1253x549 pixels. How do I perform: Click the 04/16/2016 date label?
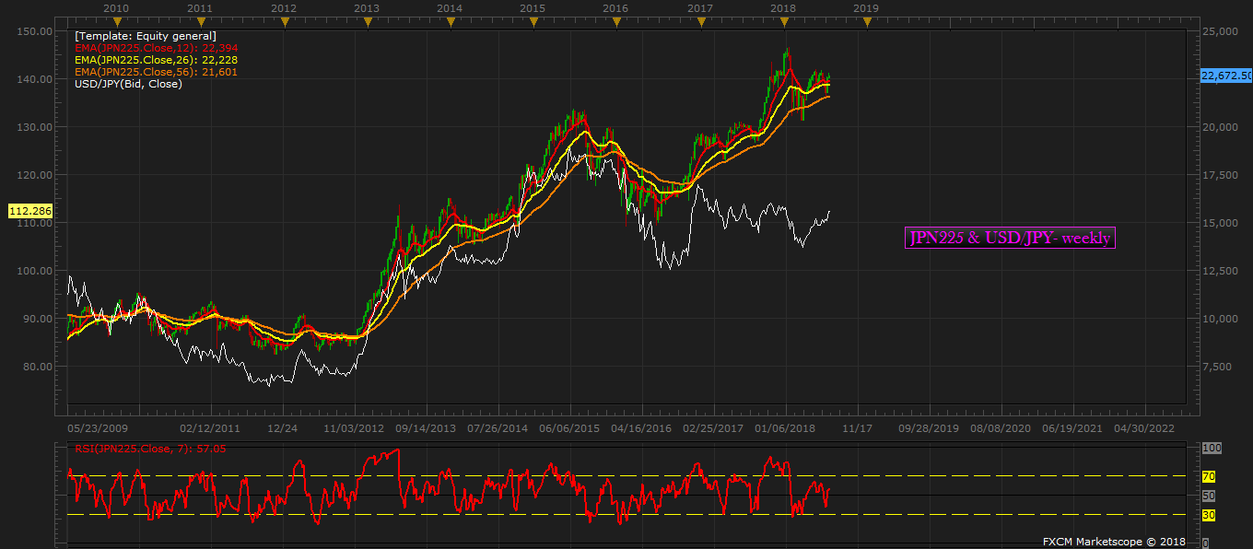[641, 428]
